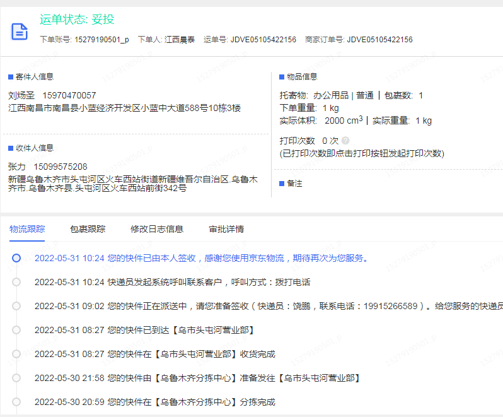Click the 05-30 20:59 分拣完成 log entry
The image size is (503, 417).
155,402
